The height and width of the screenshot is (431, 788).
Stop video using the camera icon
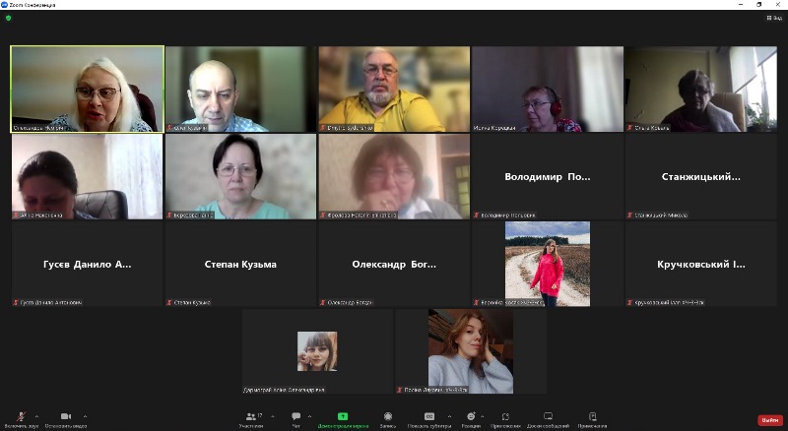[x=65, y=416]
